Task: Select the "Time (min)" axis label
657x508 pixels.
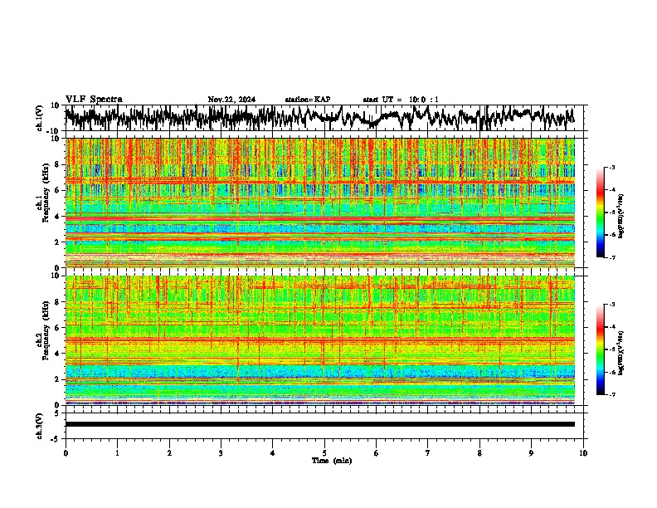Action: click(x=332, y=461)
